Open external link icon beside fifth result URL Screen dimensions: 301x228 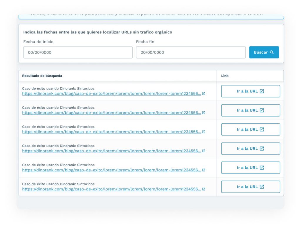(204, 170)
